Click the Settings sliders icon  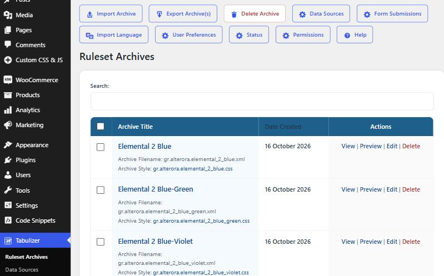pos(8,205)
